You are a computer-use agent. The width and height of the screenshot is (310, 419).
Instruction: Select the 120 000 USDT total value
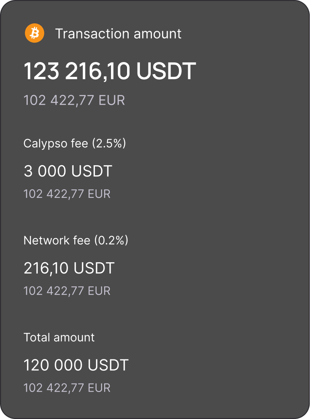76,365
